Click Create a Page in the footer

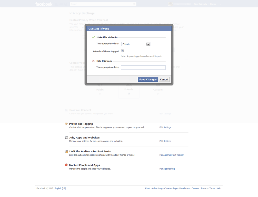(171, 189)
